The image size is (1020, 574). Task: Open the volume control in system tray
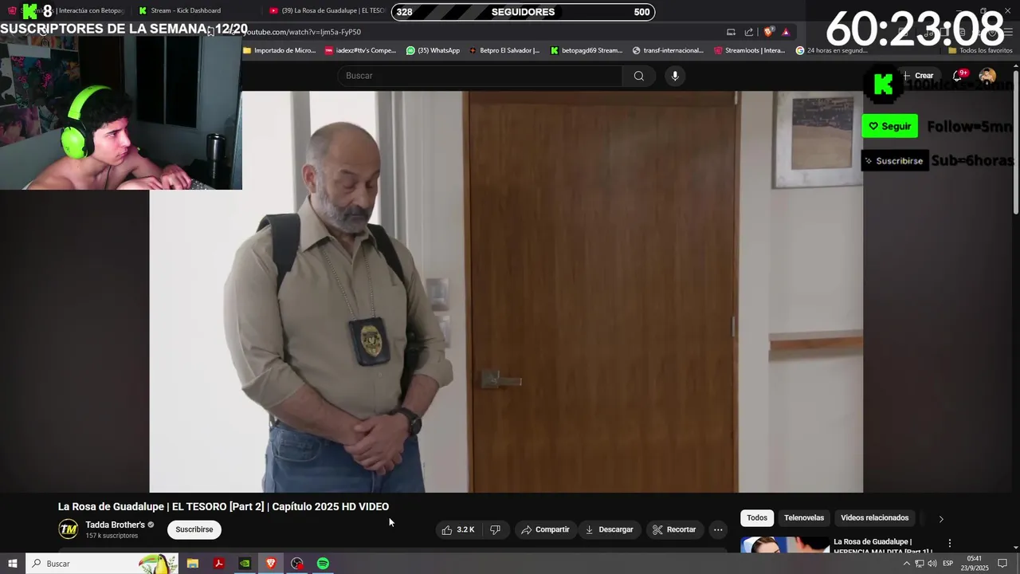pos(932,564)
